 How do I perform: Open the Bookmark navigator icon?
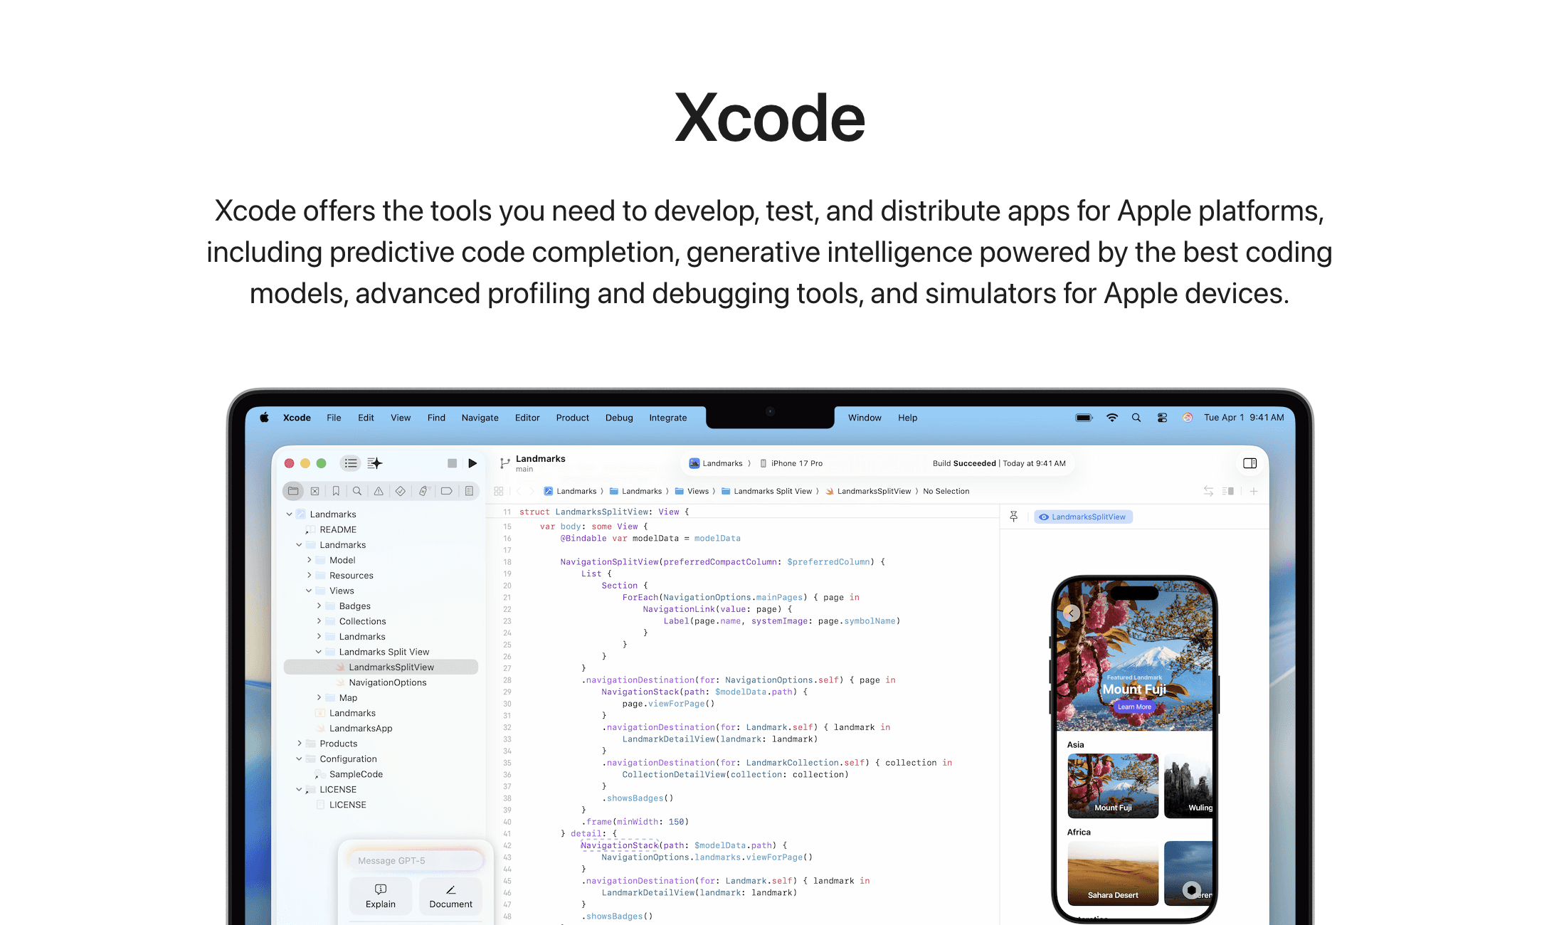(x=336, y=491)
